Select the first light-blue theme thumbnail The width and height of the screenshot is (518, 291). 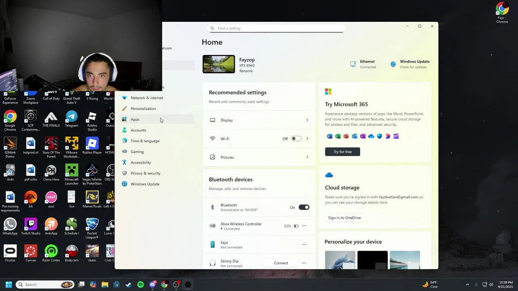[340, 260]
